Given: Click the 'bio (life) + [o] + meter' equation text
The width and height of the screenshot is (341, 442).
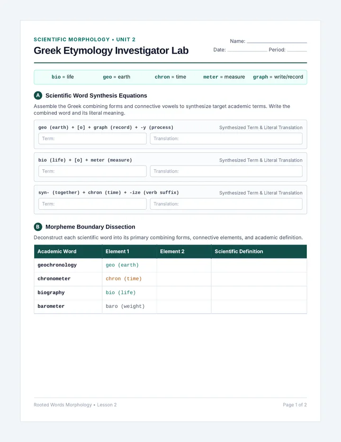Looking at the screenshot, I should tap(85, 160).
